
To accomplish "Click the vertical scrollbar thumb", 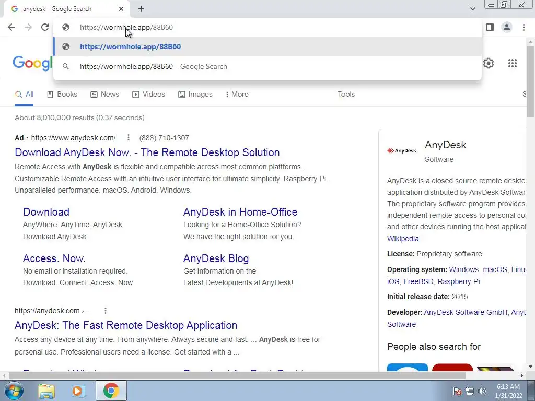I will 531,81.
